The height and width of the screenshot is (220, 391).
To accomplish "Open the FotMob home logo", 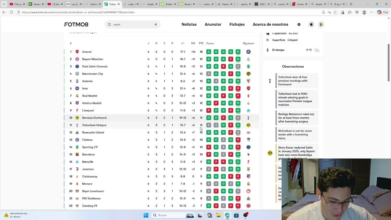I will pyautogui.click(x=76, y=24).
